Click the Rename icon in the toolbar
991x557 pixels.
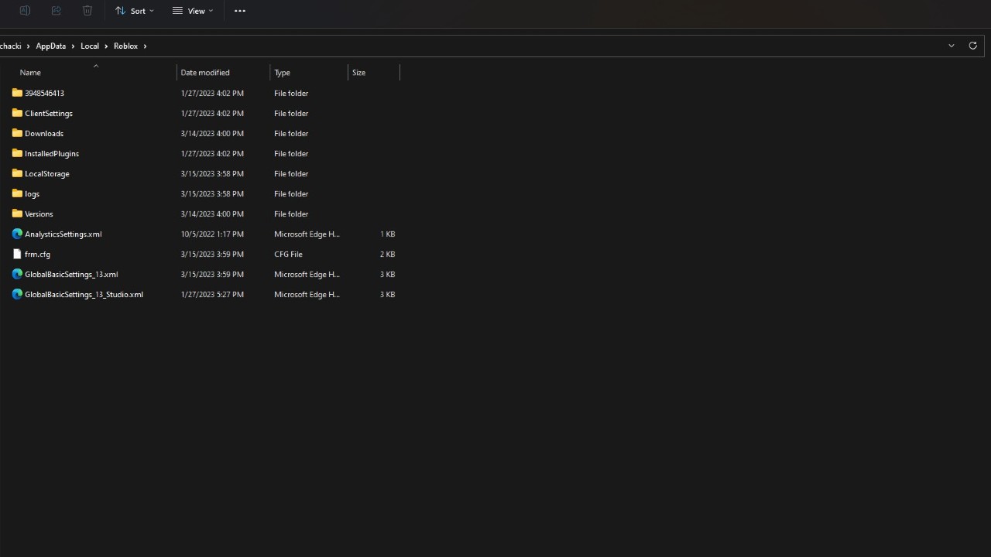click(x=25, y=11)
